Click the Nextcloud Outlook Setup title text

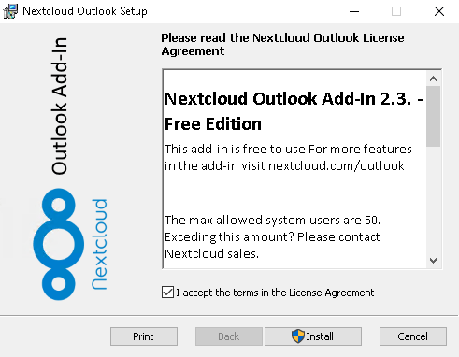[x=85, y=11]
